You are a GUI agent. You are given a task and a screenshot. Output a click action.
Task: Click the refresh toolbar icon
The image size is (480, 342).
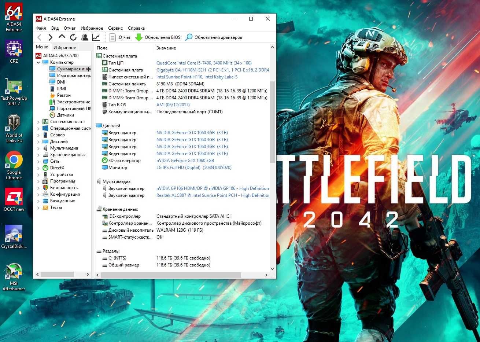[73, 37]
